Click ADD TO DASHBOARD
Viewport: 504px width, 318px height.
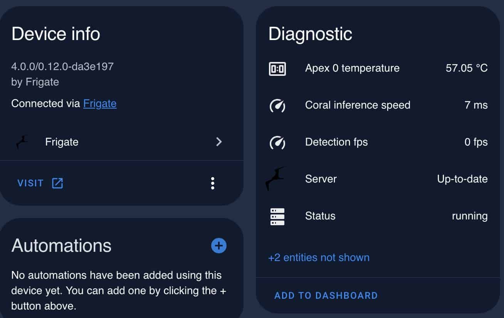point(326,296)
